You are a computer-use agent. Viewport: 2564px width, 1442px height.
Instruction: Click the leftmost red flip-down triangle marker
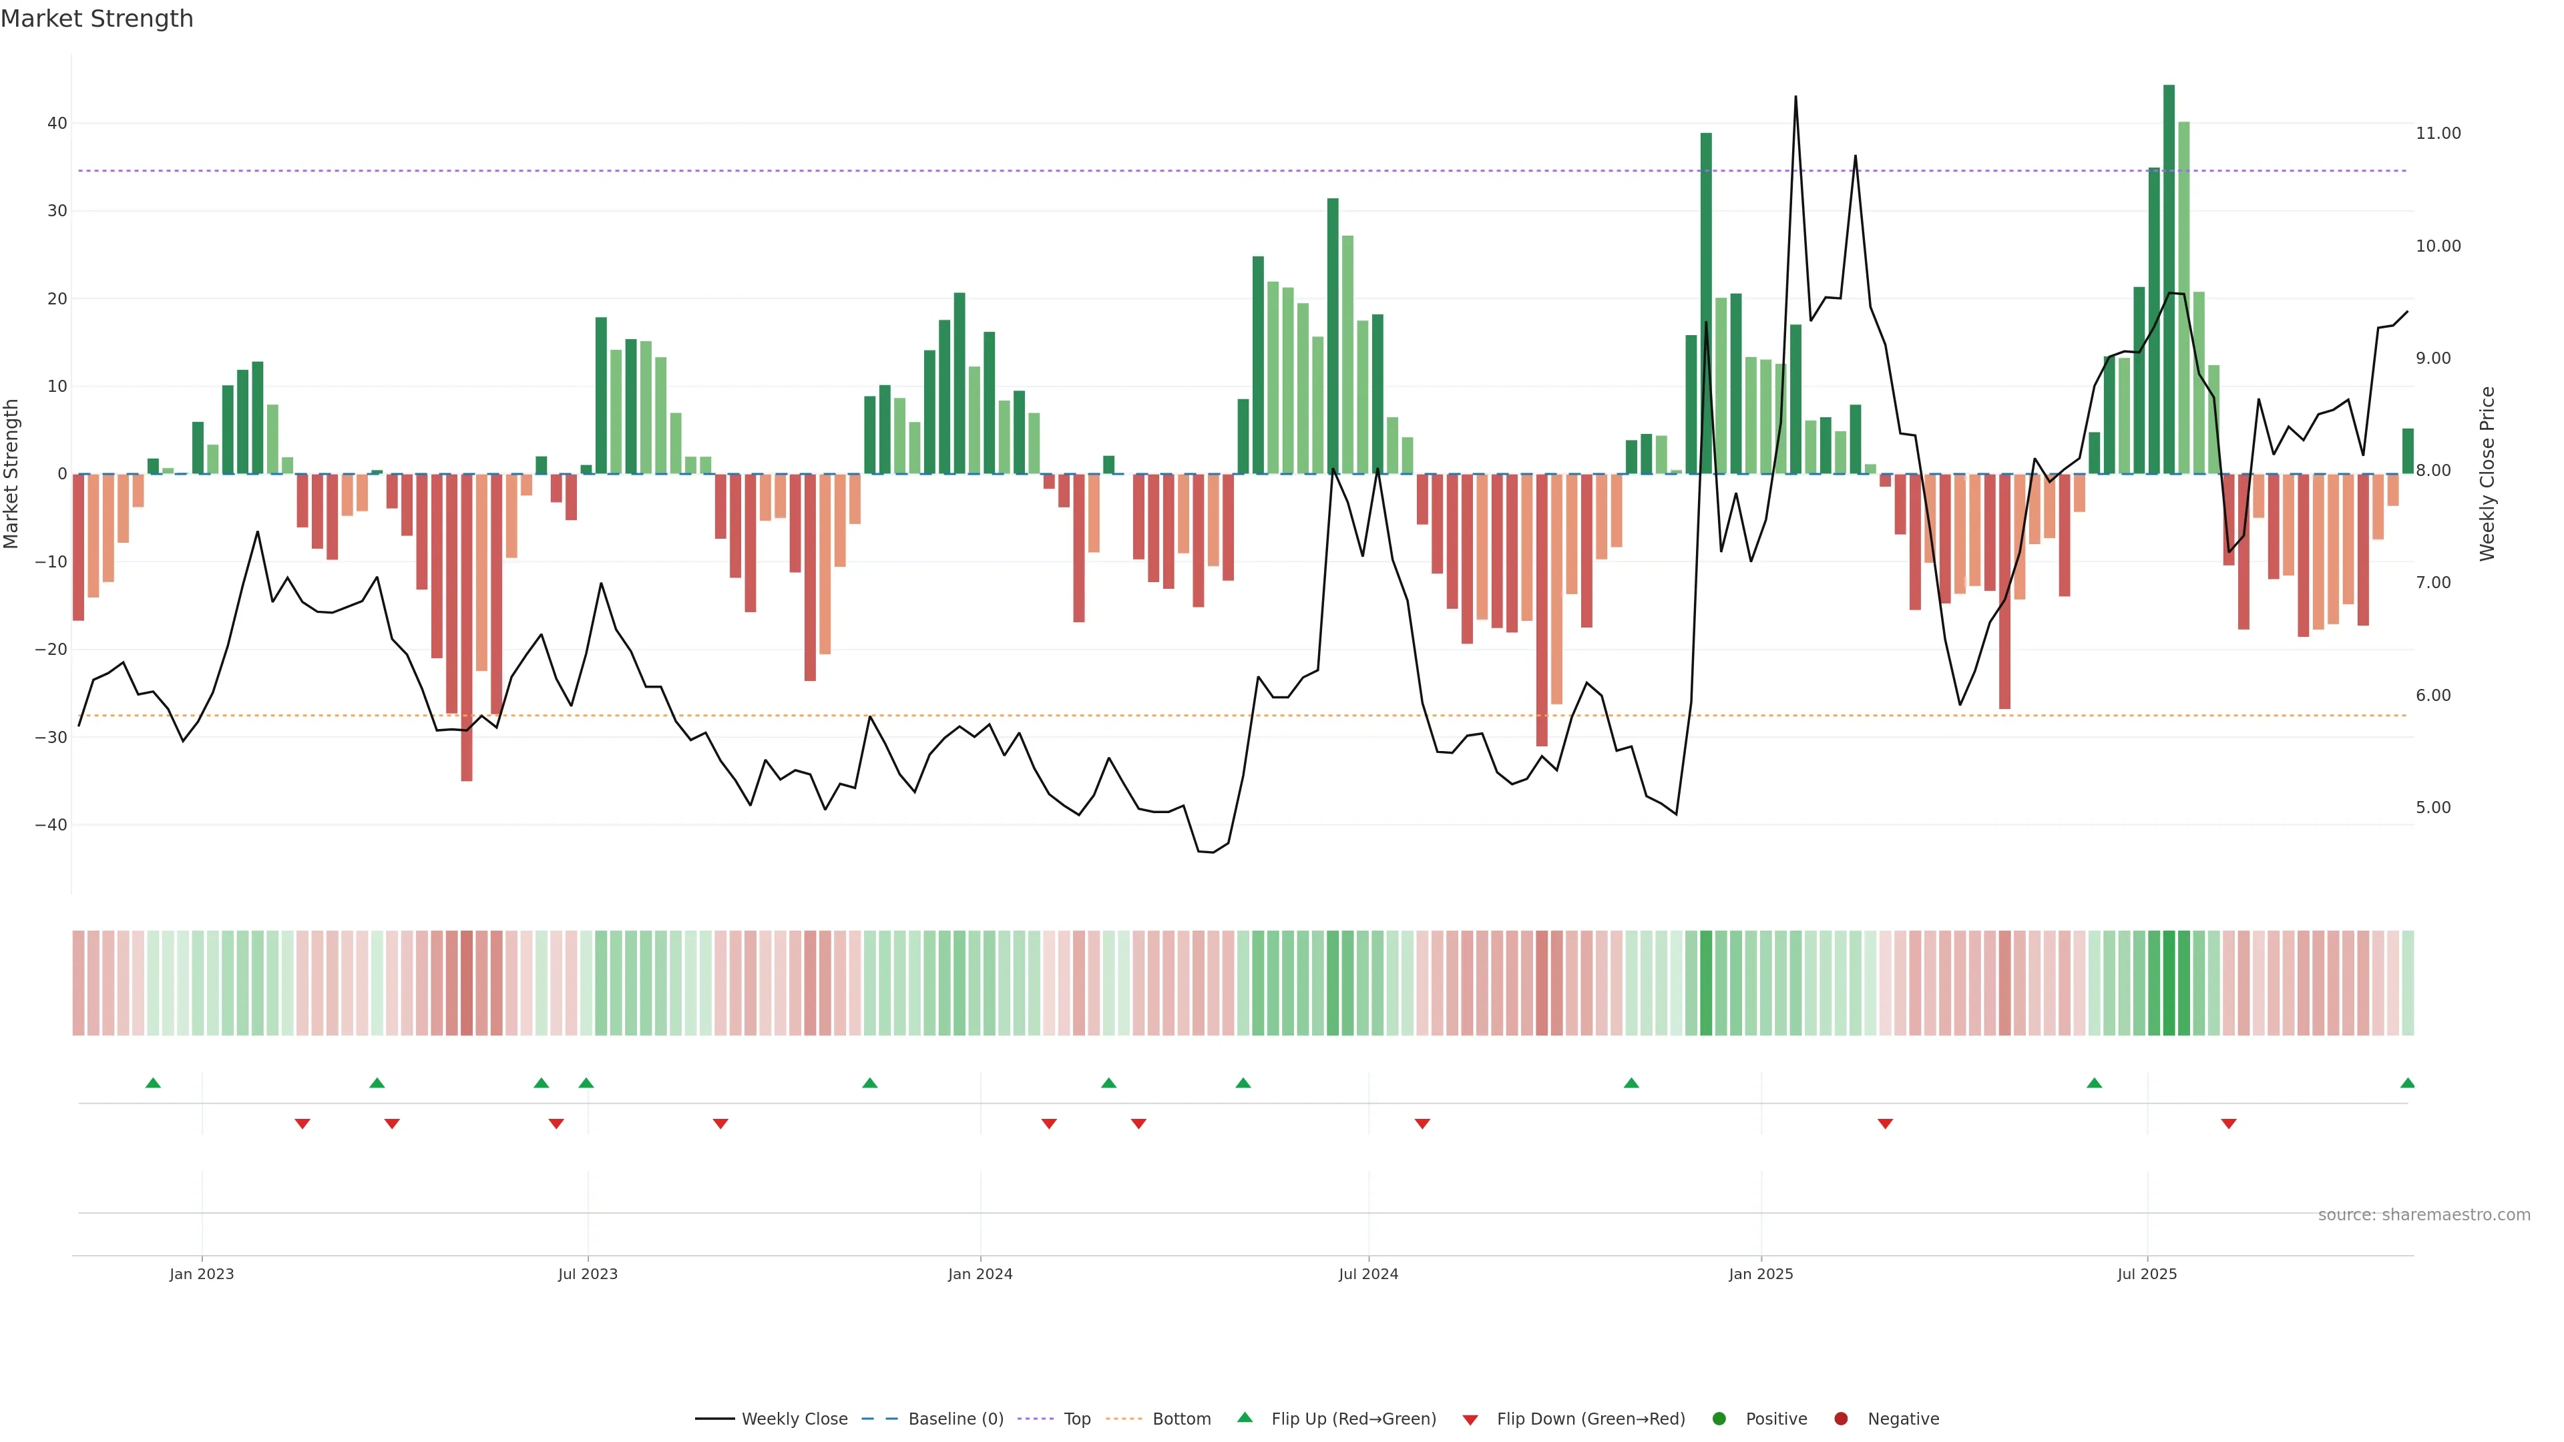click(x=302, y=1124)
